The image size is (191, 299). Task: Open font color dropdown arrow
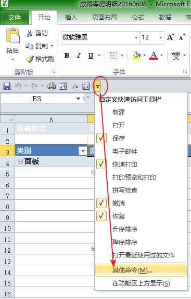[161, 56]
